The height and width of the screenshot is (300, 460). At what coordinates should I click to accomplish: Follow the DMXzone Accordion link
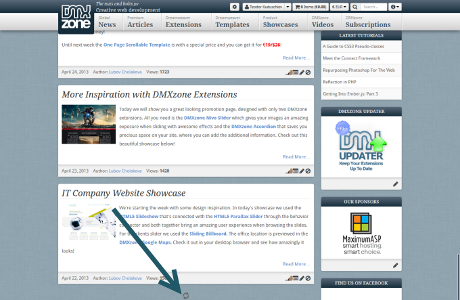[254, 127]
